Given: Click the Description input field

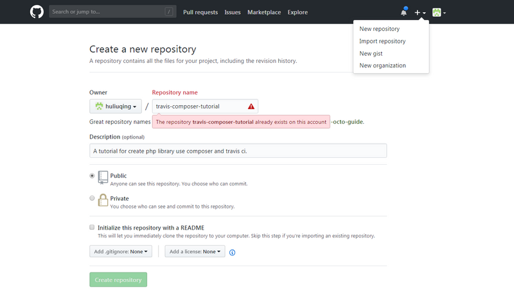Looking at the screenshot, I should [238, 151].
